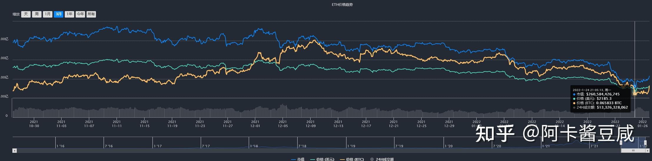Click navigator timeline at 7 '20
Screen dimensions: 652x161
coord(497,146)
